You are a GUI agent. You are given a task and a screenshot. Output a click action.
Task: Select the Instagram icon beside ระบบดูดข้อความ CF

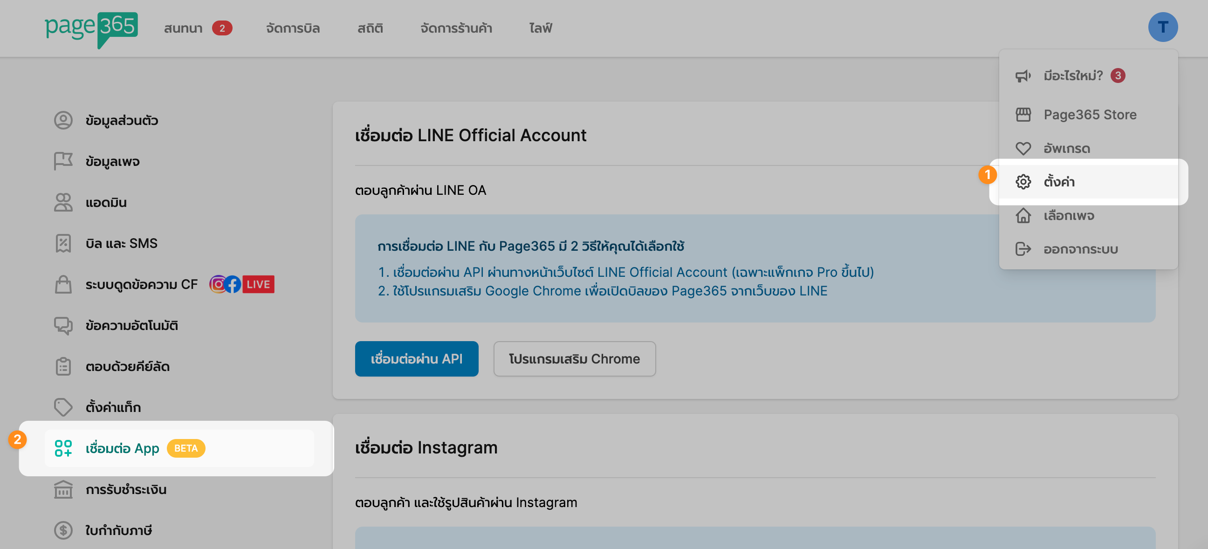[219, 284]
